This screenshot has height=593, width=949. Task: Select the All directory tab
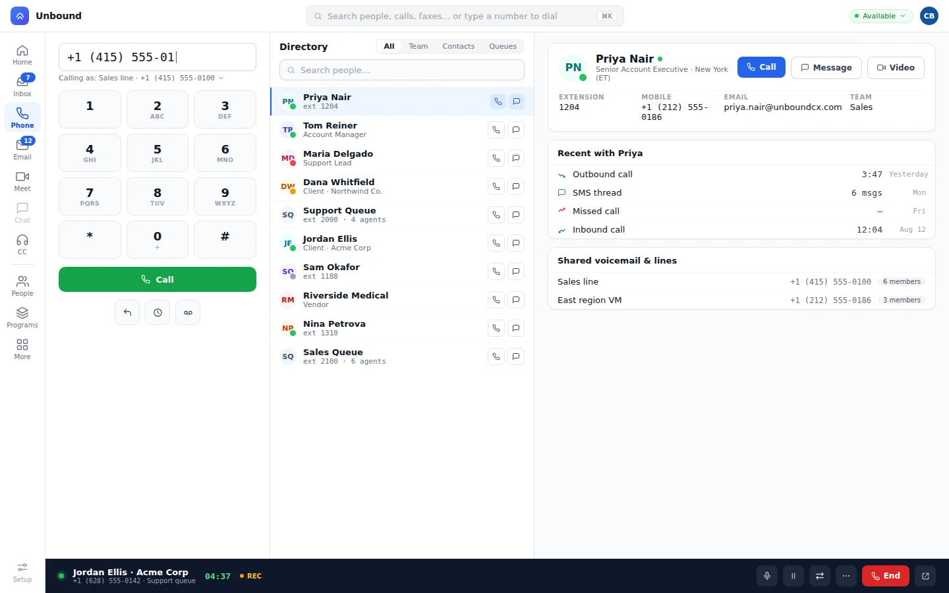pyautogui.click(x=389, y=46)
